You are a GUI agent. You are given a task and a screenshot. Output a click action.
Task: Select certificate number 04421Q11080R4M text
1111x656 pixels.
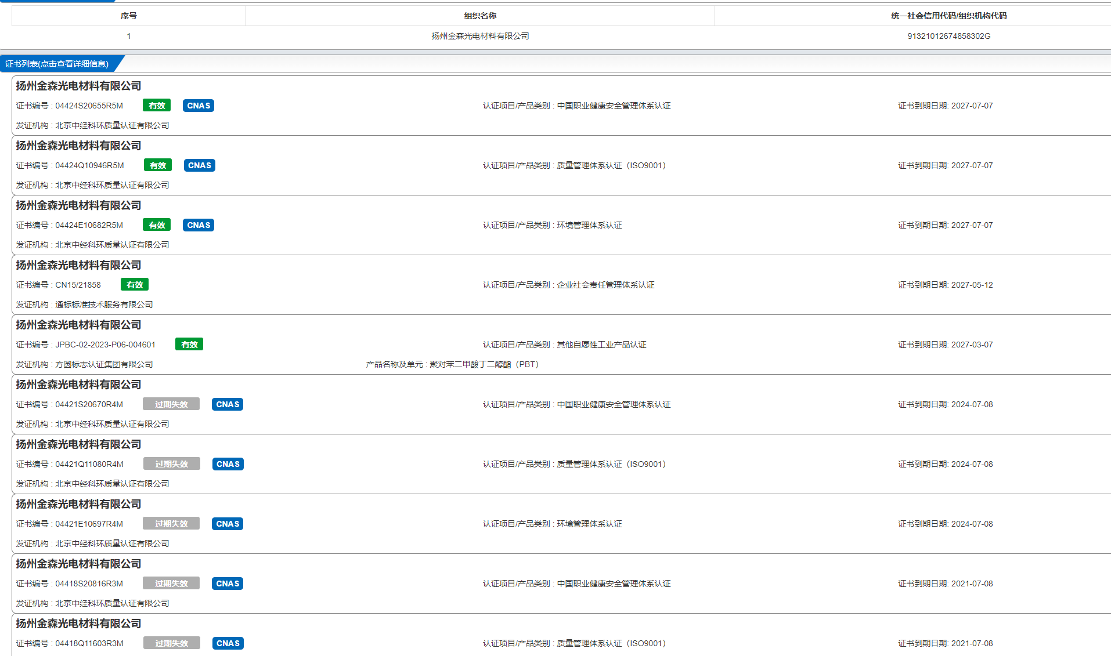89,464
